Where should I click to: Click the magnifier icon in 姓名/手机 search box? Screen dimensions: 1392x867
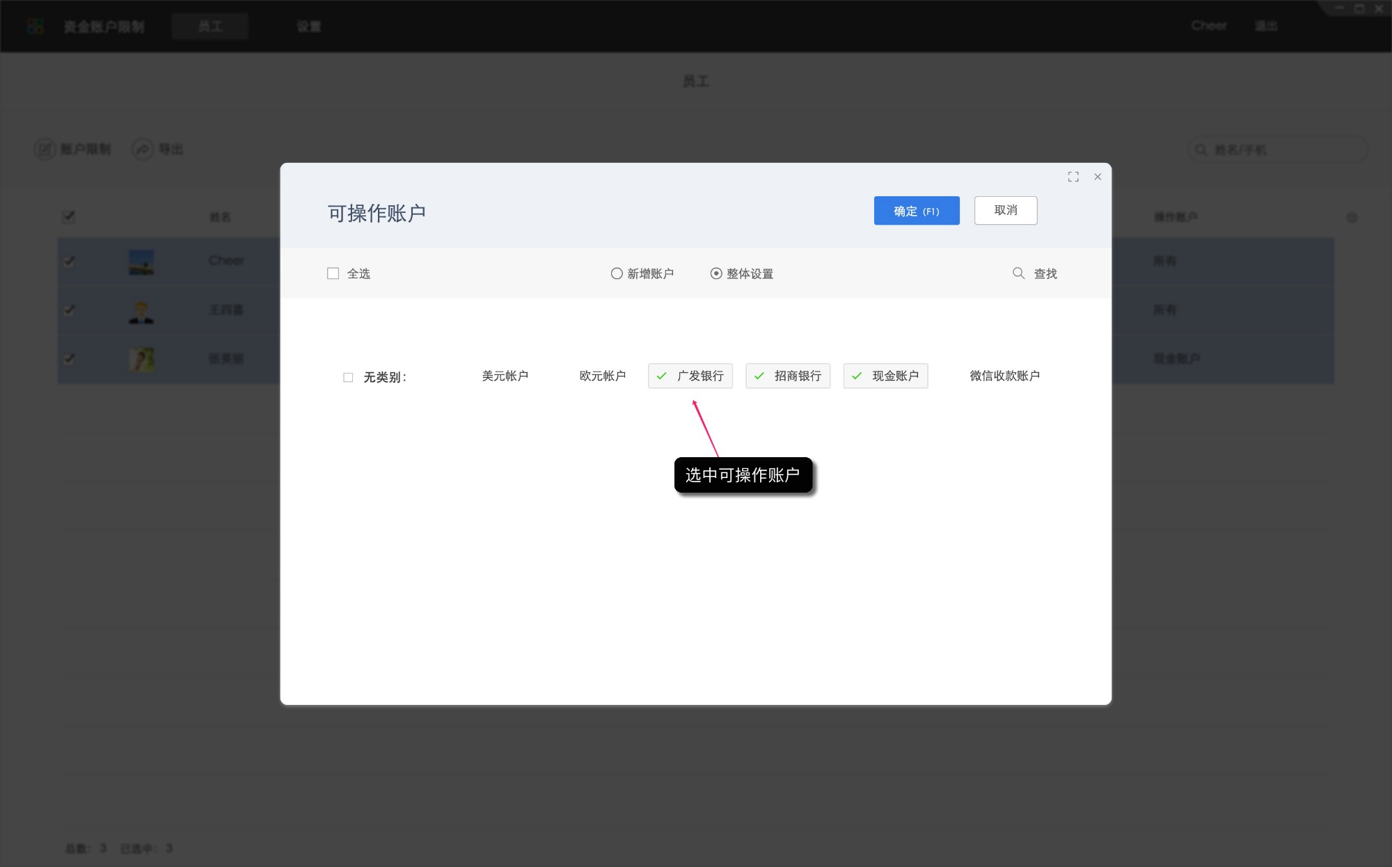pyautogui.click(x=1200, y=149)
